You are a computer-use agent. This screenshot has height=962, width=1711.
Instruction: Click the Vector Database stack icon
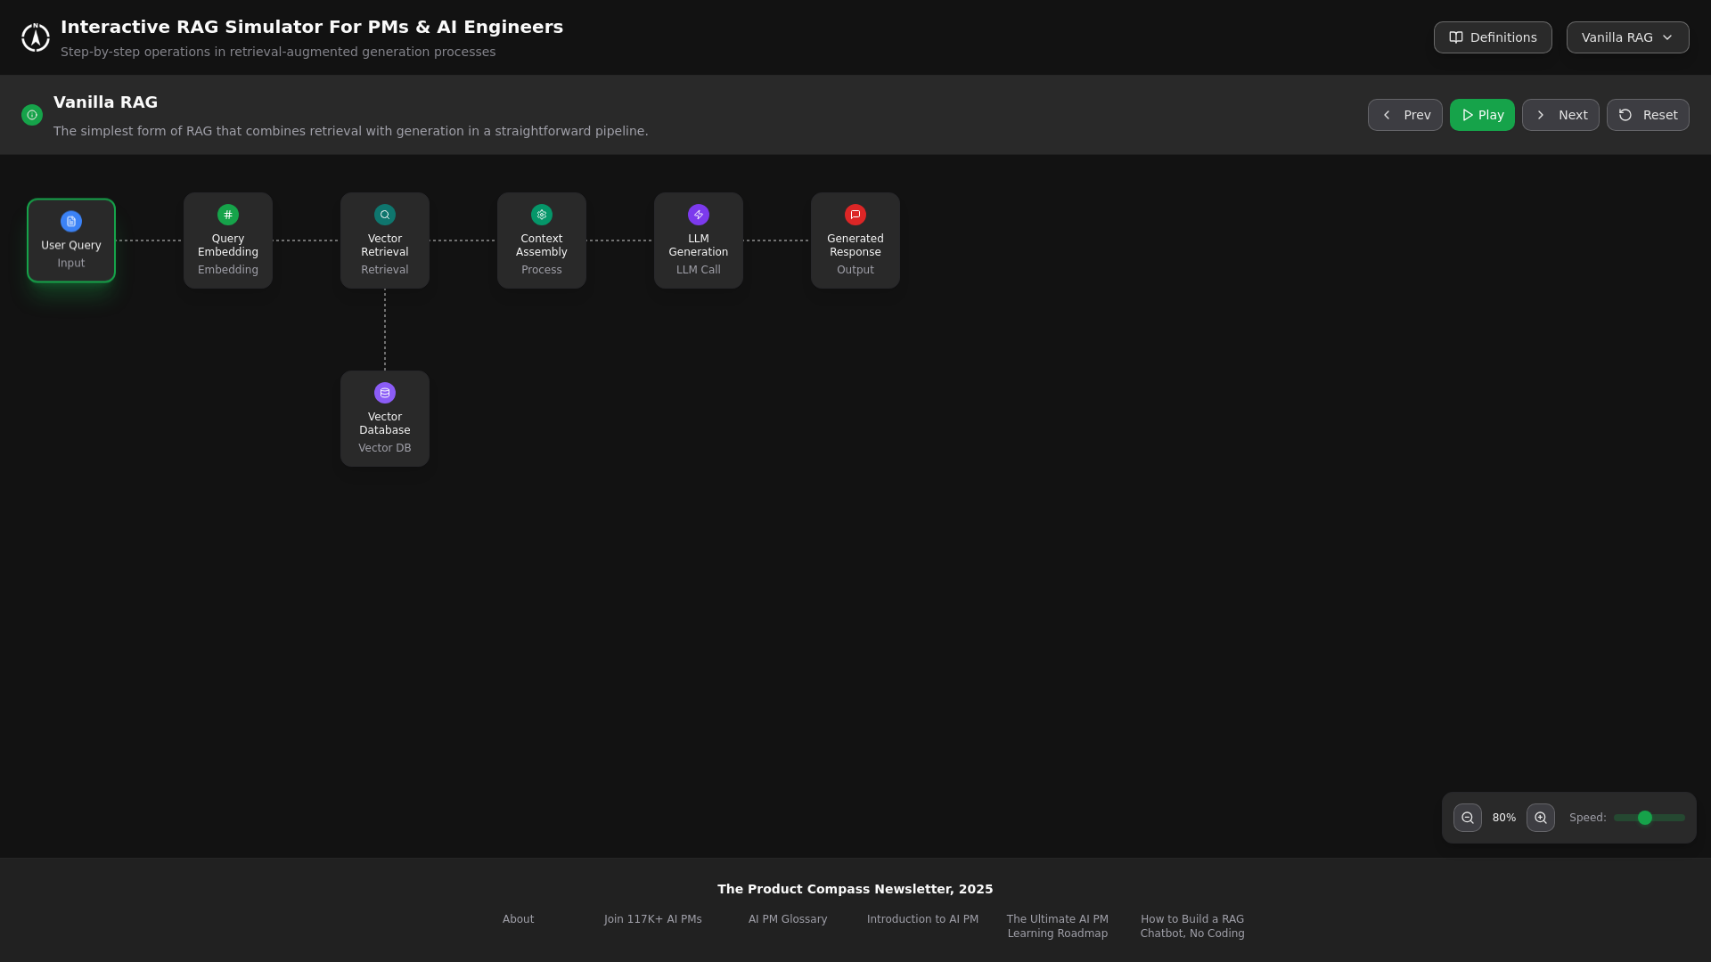384,393
